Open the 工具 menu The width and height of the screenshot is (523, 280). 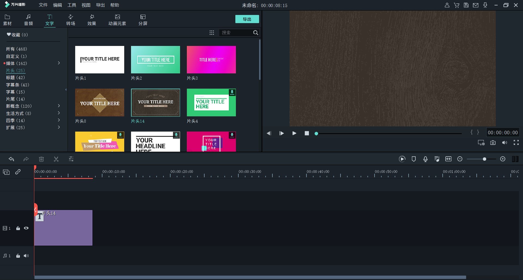tap(72, 5)
